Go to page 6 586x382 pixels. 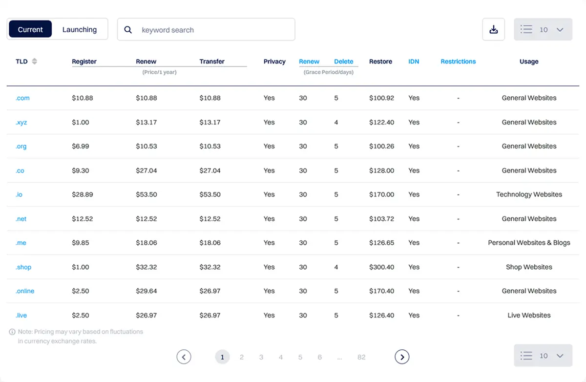(x=320, y=357)
